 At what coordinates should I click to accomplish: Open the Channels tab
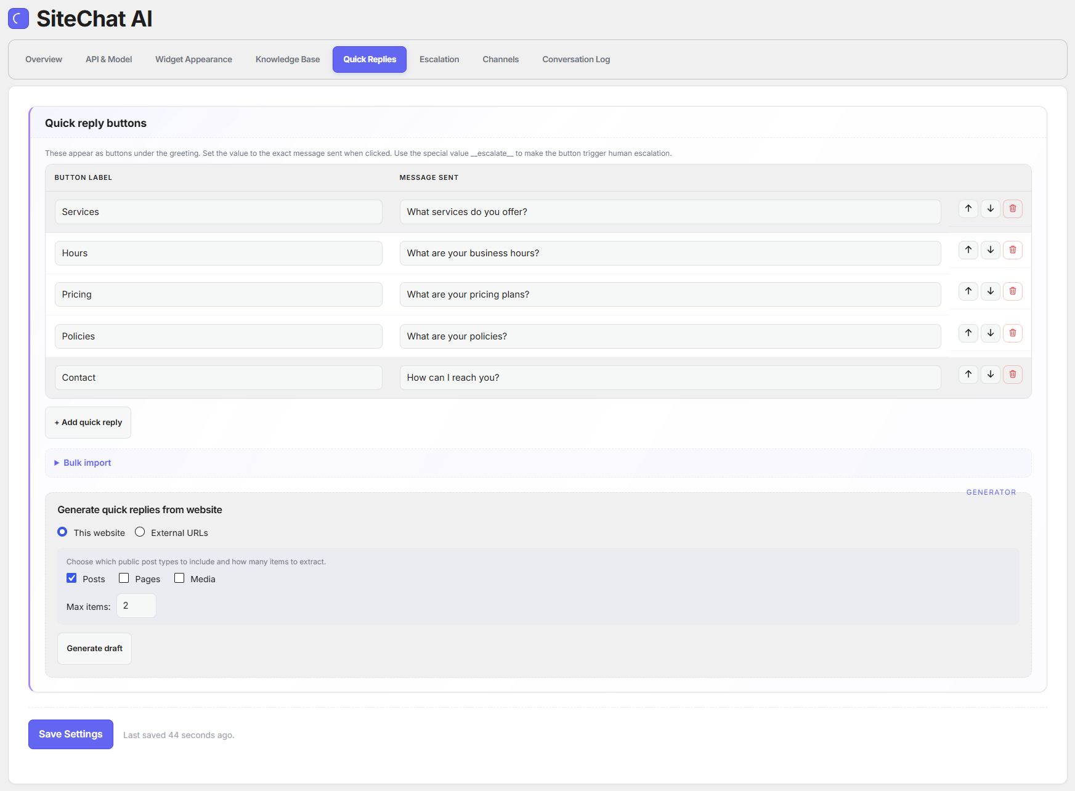pyautogui.click(x=501, y=60)
